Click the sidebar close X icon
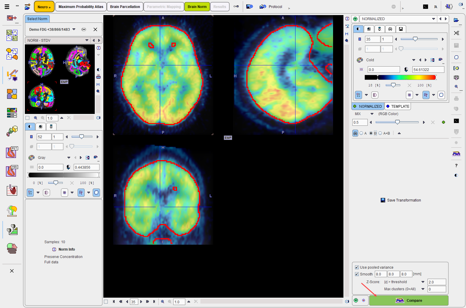The width and height of the screenshot is (466, 308). (x=12, y=271)
